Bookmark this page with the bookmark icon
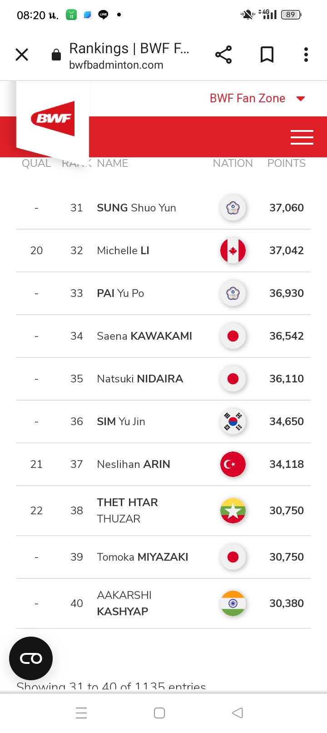Screen dimensions: 327x733 point(267,55)
